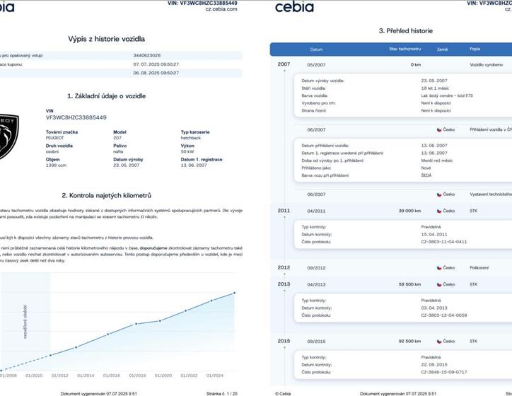Click the Czech flag in the Přihlášení vozidla row
Image resolution: width=512 pixels, height=396 pixels.
tap(439, 129)
